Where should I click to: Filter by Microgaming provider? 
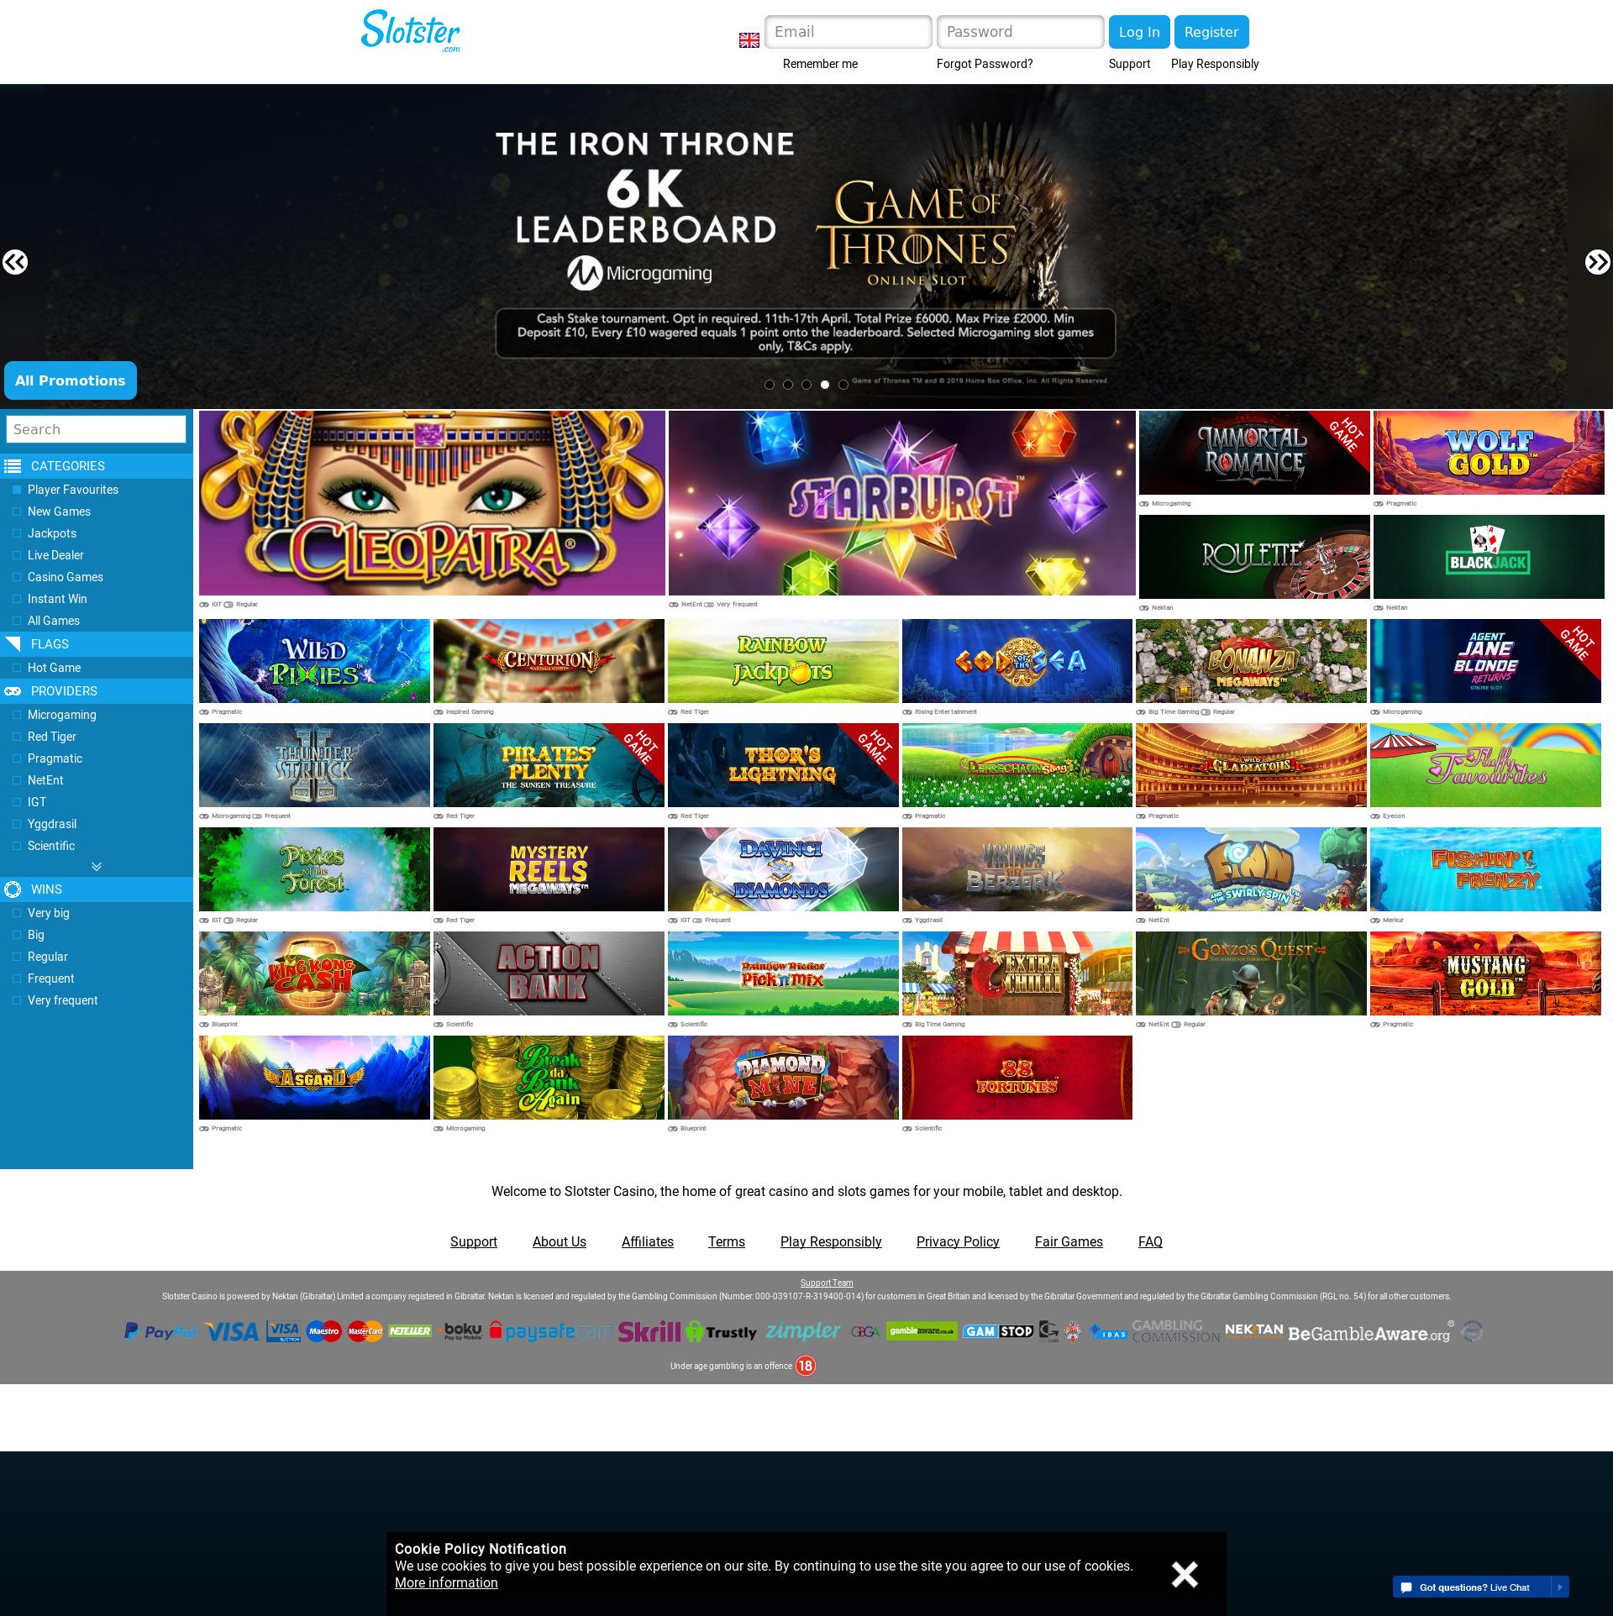click(17, 715)
